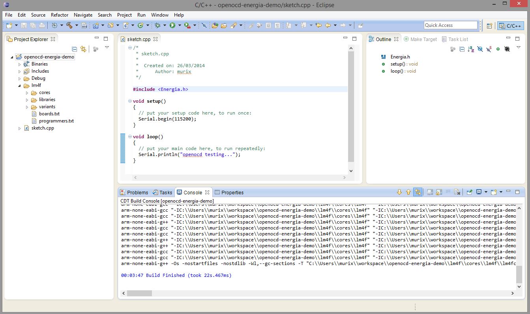
Task: Show the next build error arrow
Action: tap(399, 192)
